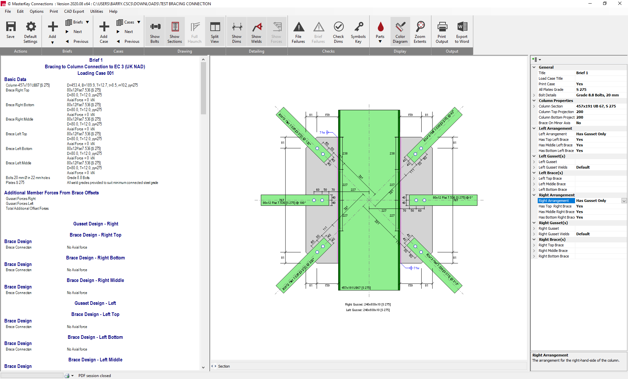
Task: Collapse the Column Properties section
Action: click(x=534, y=101)
